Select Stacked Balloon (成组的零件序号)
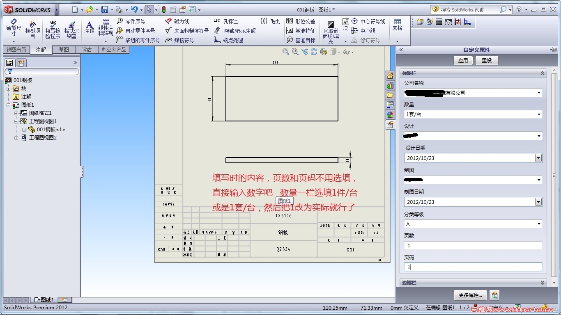 click(138, 40)
